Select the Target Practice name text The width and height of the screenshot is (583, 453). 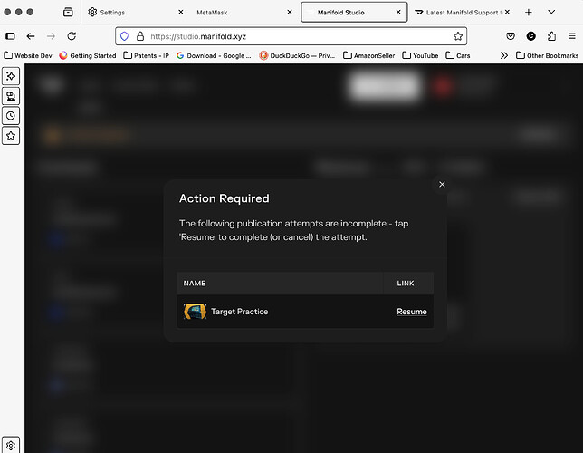point(239,312)
